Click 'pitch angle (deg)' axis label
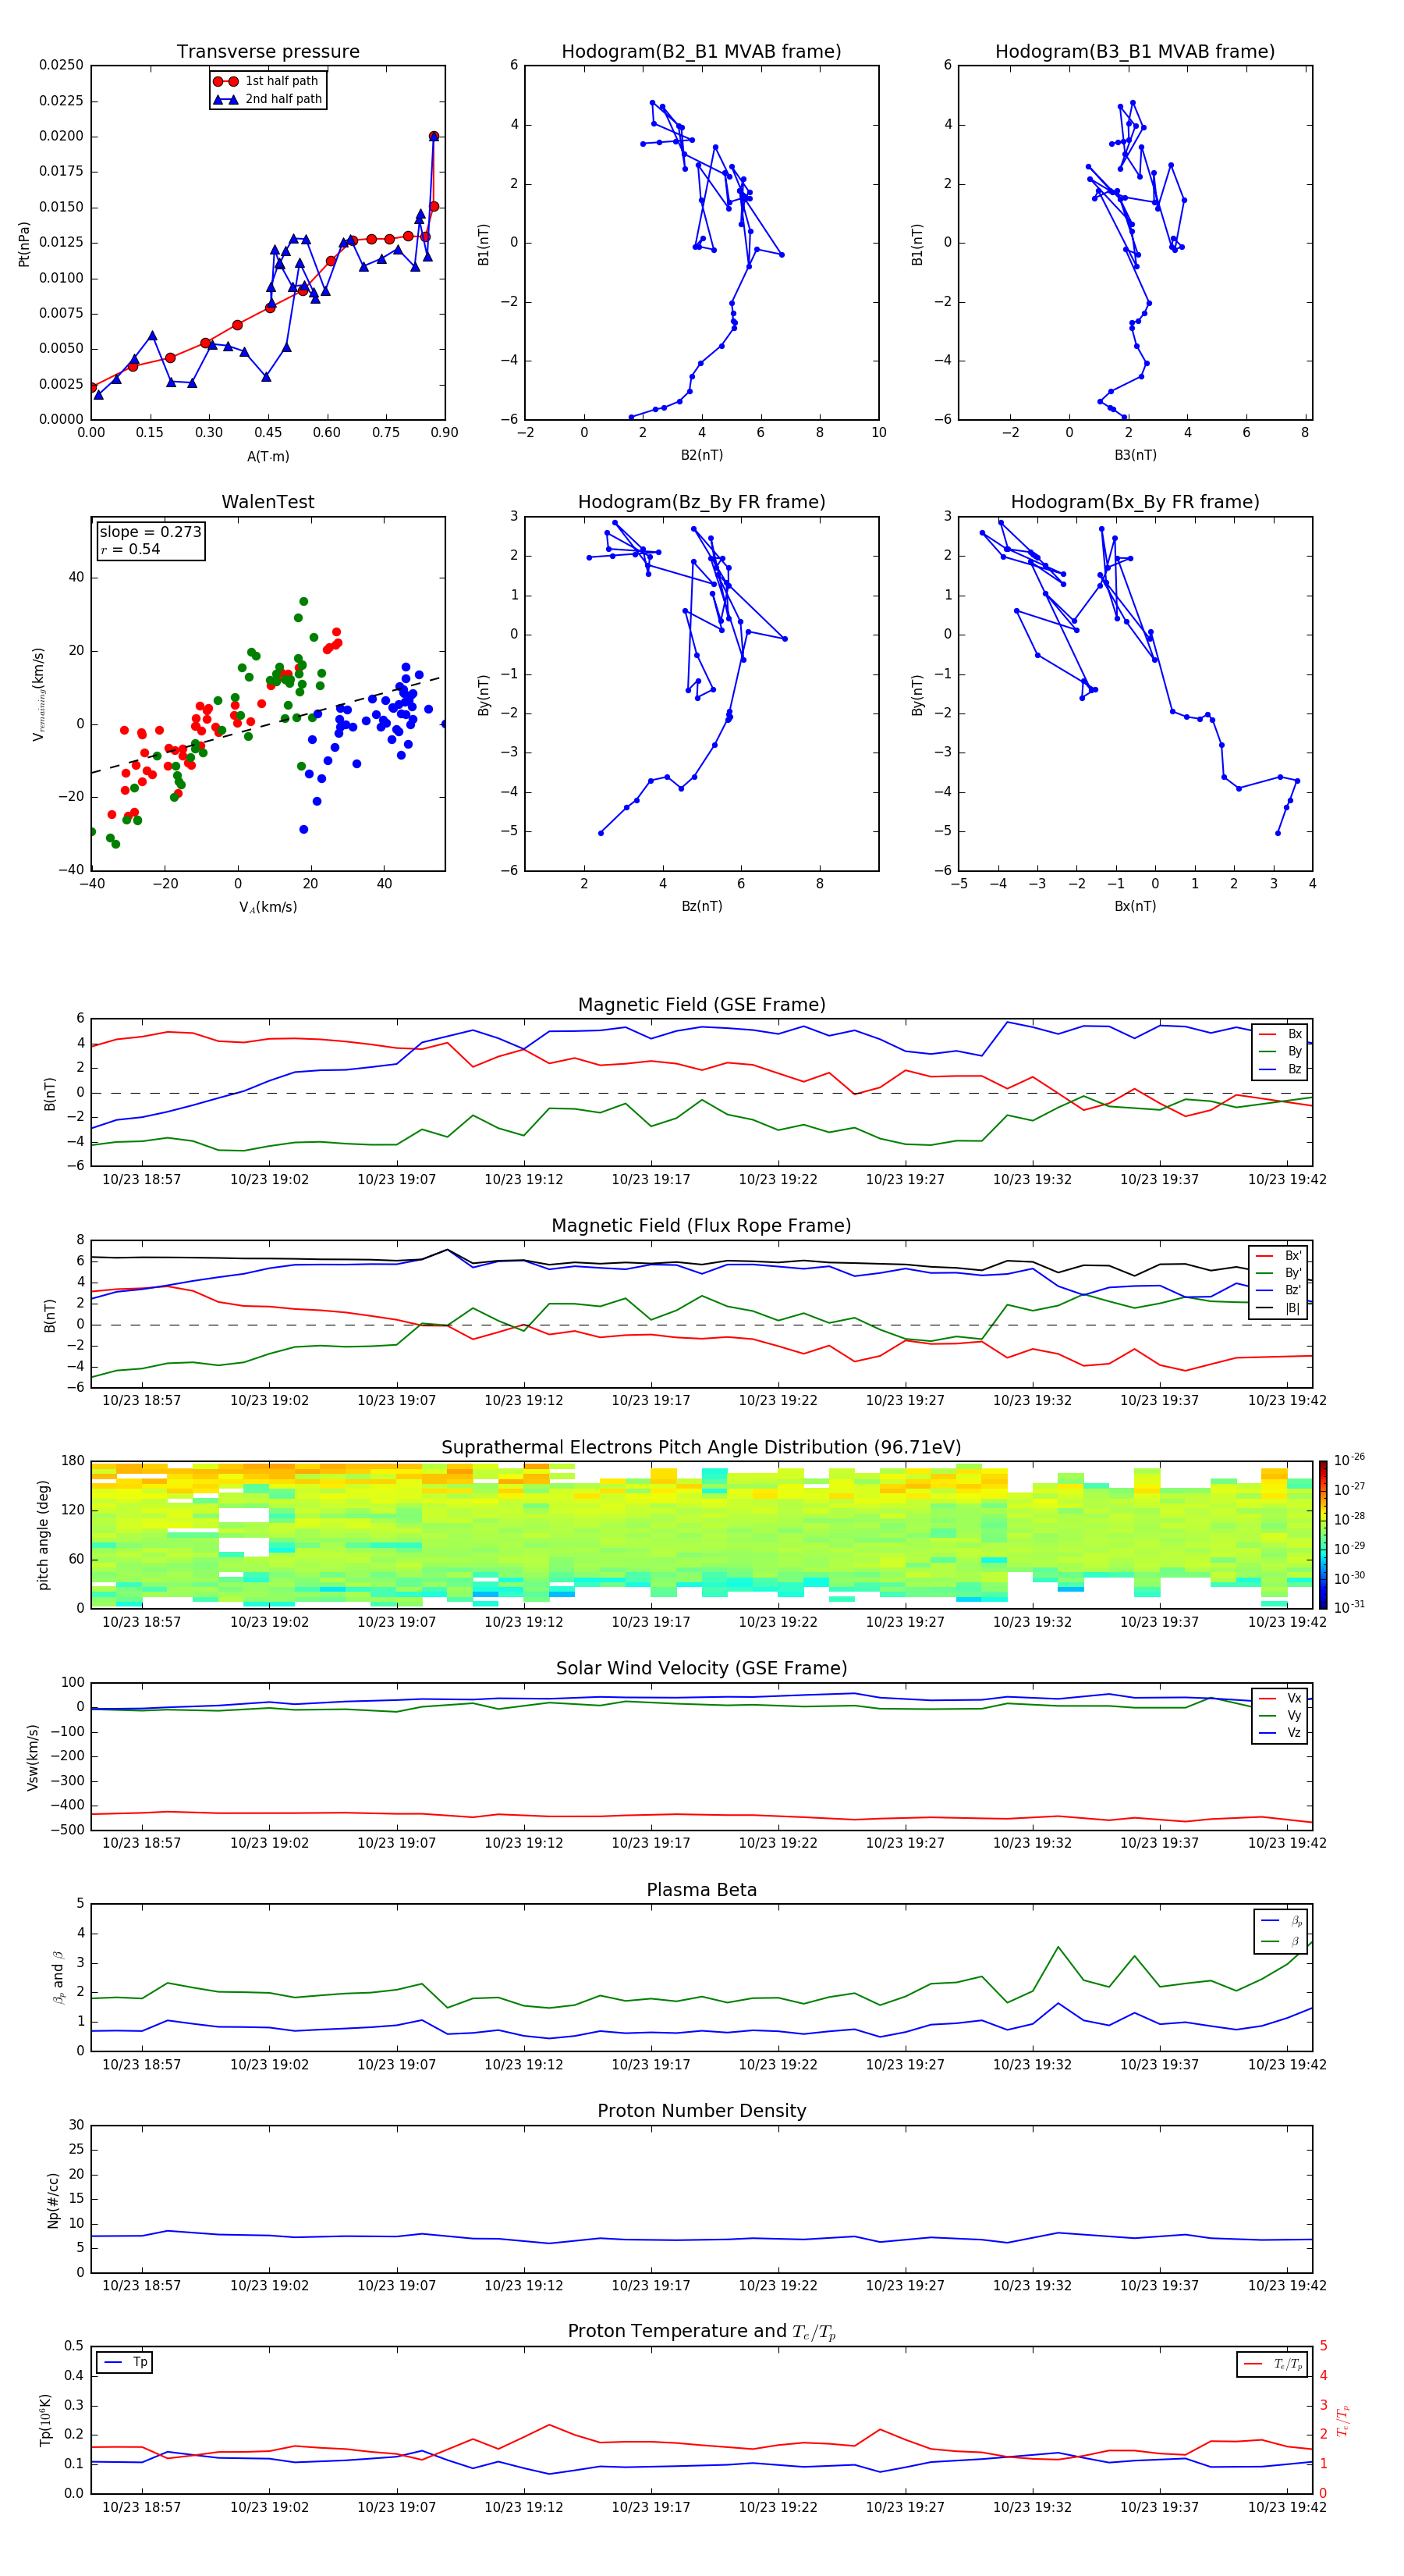The image size is (1404, 2576). tap(43, 1535)
